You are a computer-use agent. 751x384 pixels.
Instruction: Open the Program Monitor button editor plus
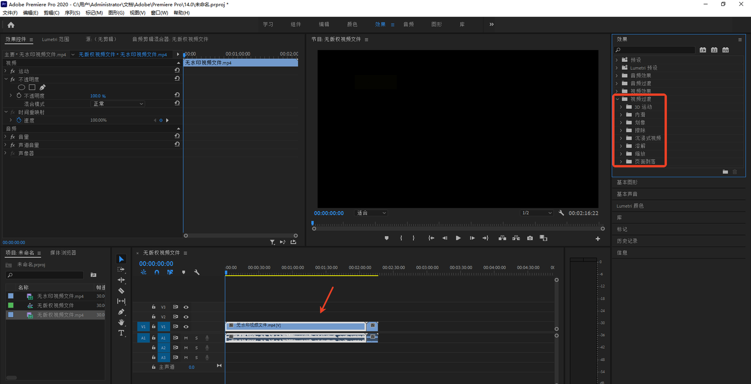click(x=598, y=239)
